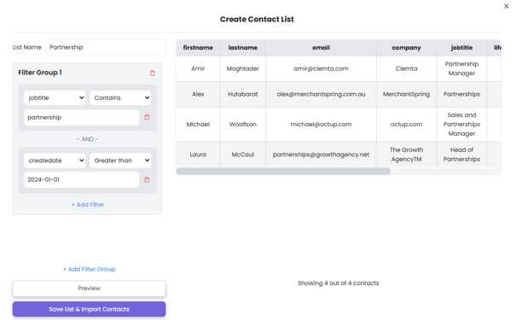The image size is (516, 320).
Task: Open the Contains operator dropdown
Action: 120,98
